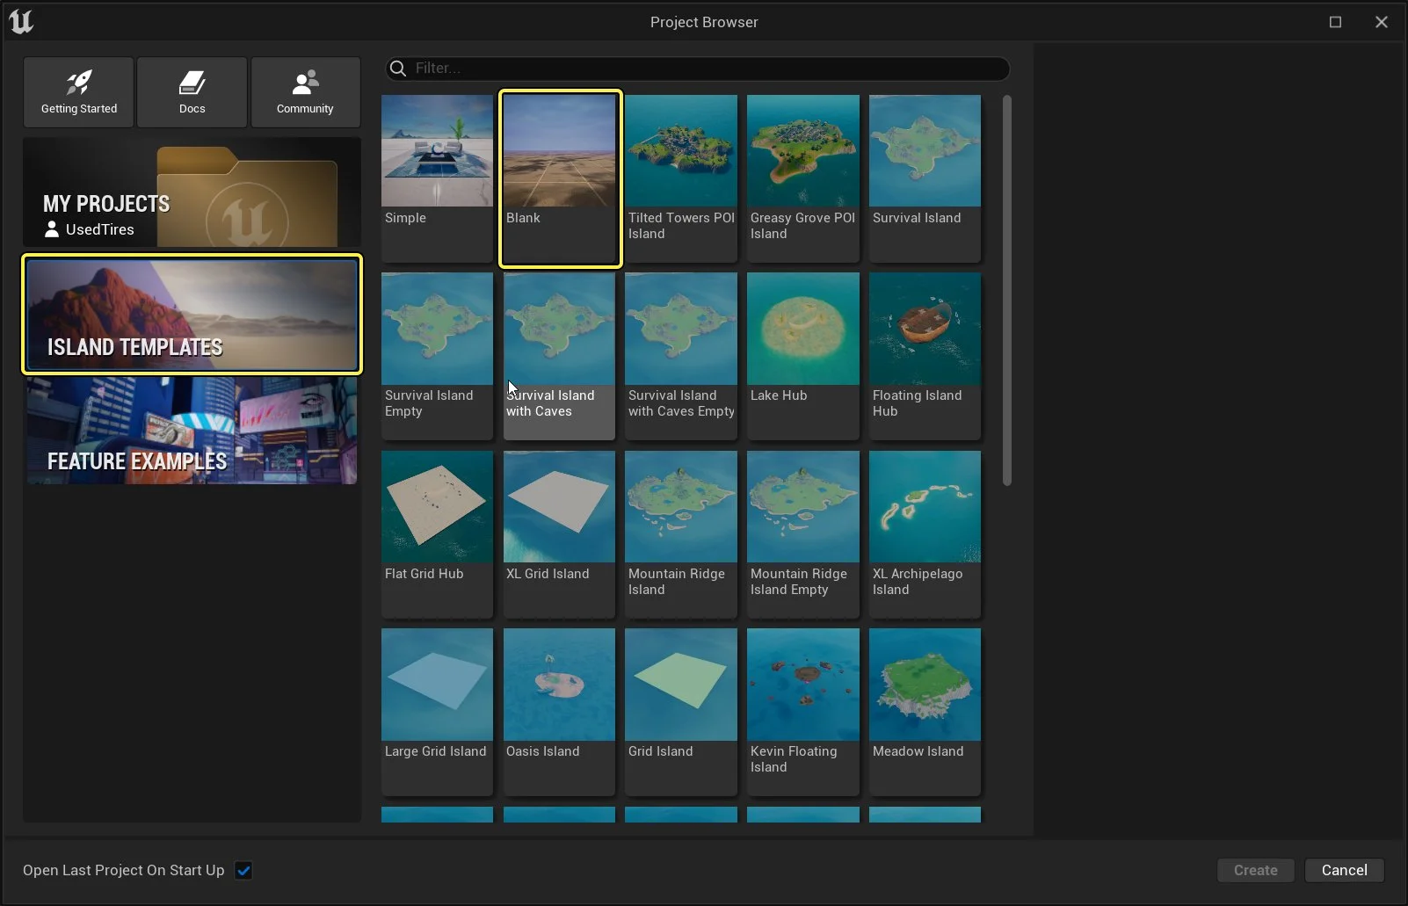The width and height of the screenshot is (1408, 906).
Task: Pick the Kevin Floating Island template
Action: click(x=803, y=712)
